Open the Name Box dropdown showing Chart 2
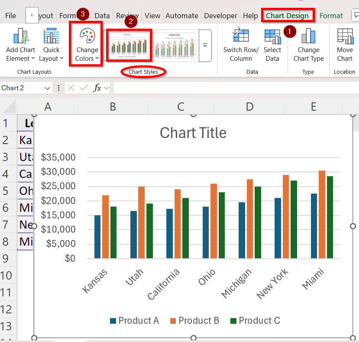 (47, 88)
